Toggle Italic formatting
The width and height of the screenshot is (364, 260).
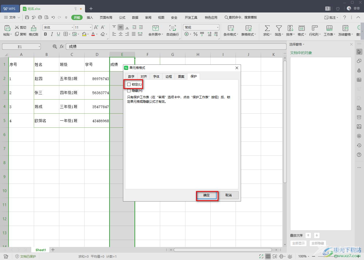click(52, 34)
